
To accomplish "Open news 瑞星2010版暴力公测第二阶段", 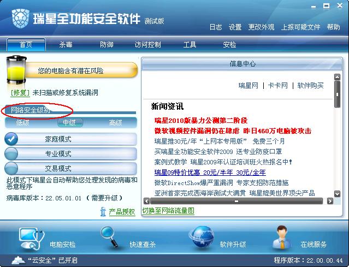I will 201,120.
